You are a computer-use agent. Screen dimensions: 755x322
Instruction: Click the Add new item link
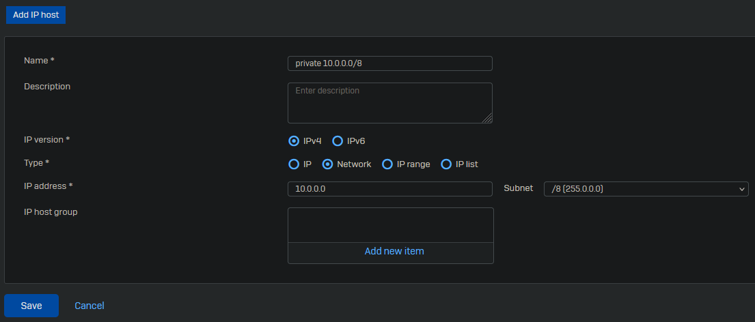click(x=394, y=252)
